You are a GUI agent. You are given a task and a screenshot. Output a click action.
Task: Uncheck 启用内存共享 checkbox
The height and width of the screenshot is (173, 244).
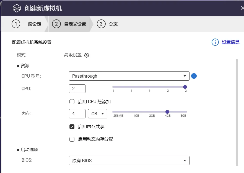coord(72,127)
